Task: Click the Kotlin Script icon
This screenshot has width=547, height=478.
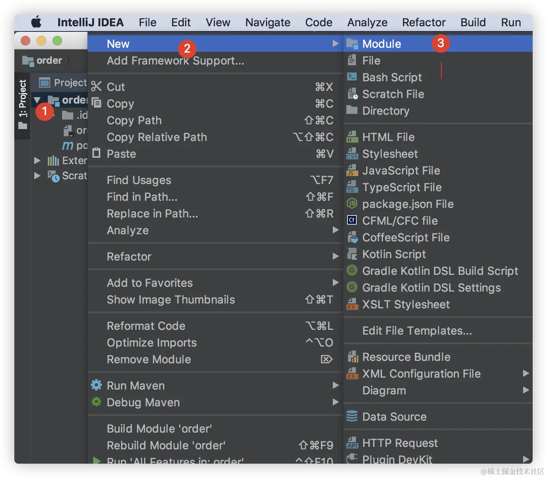Action: [352, 254]
